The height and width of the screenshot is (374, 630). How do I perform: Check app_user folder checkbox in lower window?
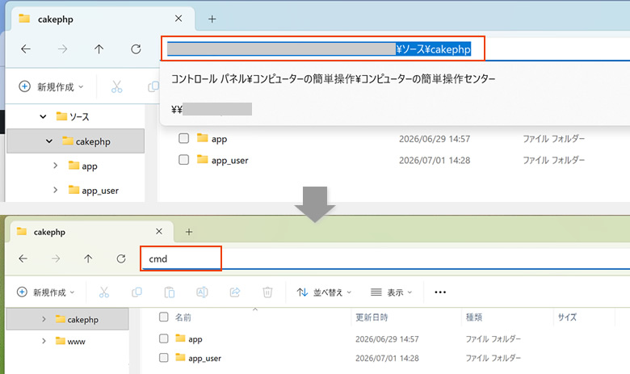pos(163,358)
